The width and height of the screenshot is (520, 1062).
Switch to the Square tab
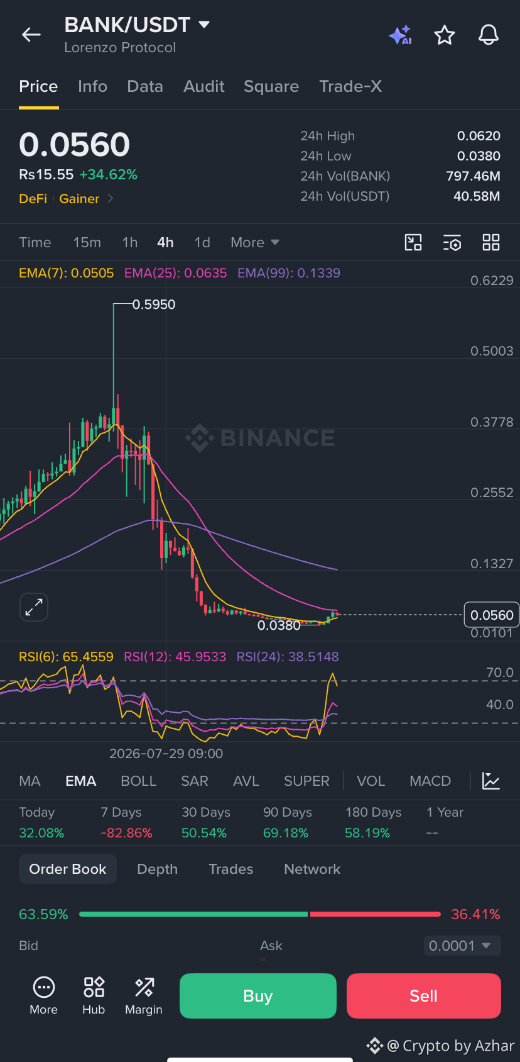271,86
